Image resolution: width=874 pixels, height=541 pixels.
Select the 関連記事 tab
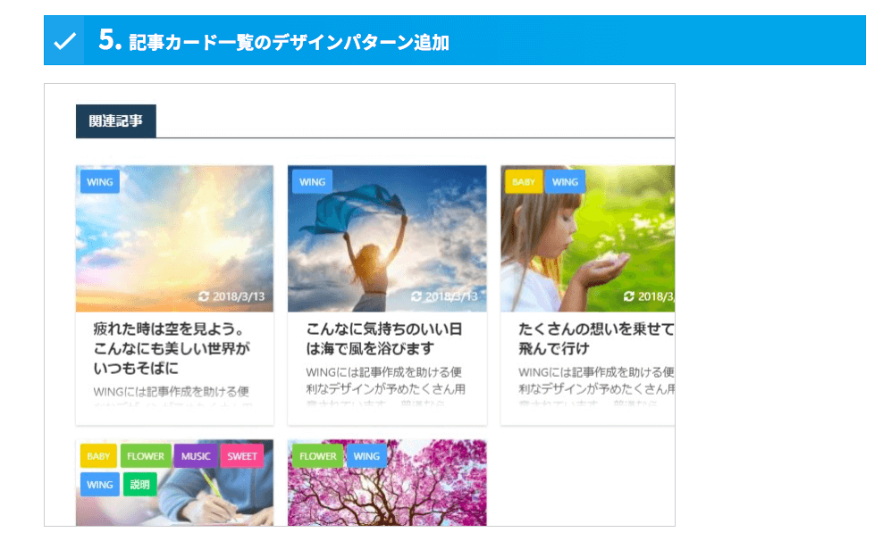pos(116,121)
